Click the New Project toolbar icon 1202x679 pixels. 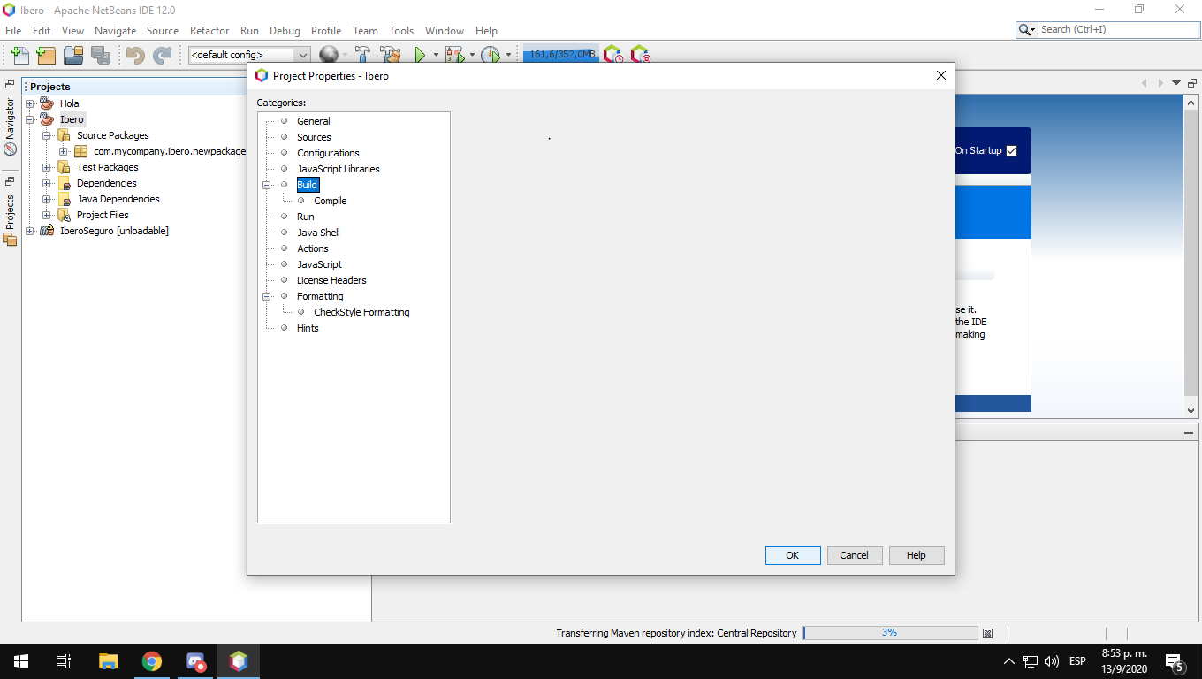click(x=46, y=55)
